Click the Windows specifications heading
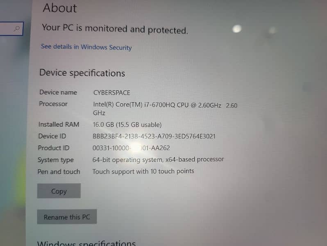 click(x=86, y=243)
